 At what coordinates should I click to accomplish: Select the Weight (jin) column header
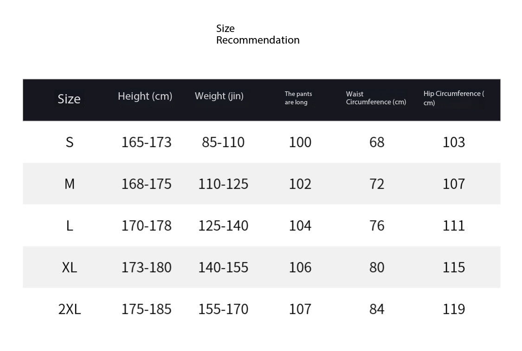(219, 96)
